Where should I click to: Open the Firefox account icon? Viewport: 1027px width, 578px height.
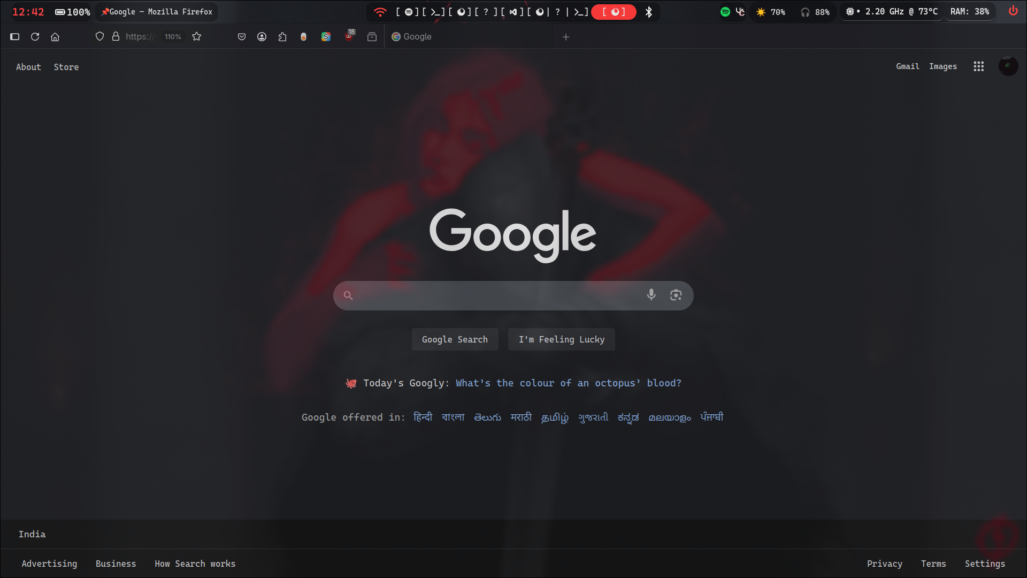tap(262, 37)
